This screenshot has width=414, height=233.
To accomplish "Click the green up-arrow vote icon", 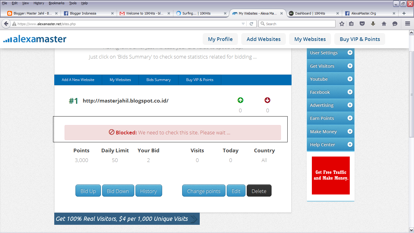I will [240, 100].
